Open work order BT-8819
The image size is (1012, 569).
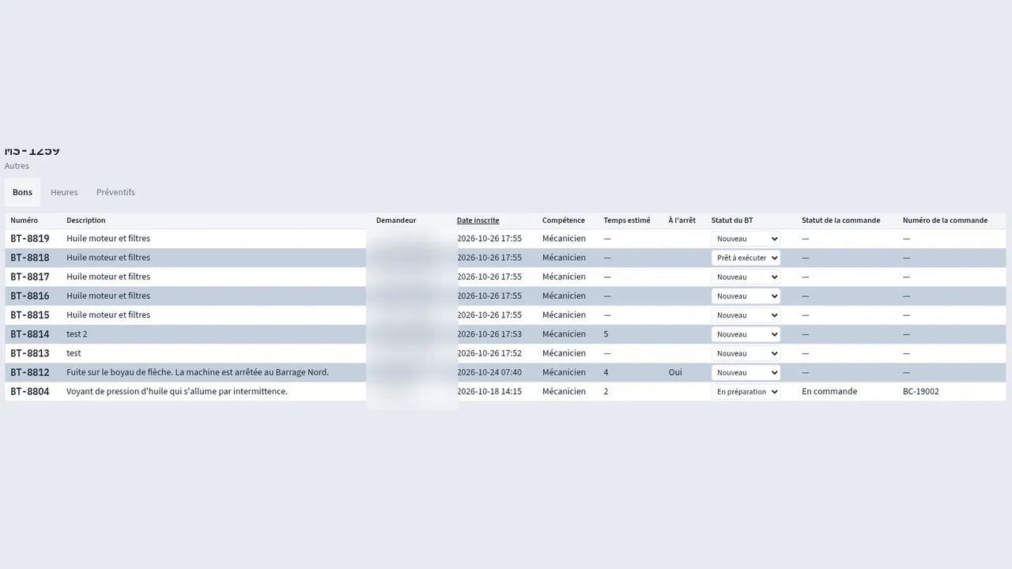(x=30, y=239)
